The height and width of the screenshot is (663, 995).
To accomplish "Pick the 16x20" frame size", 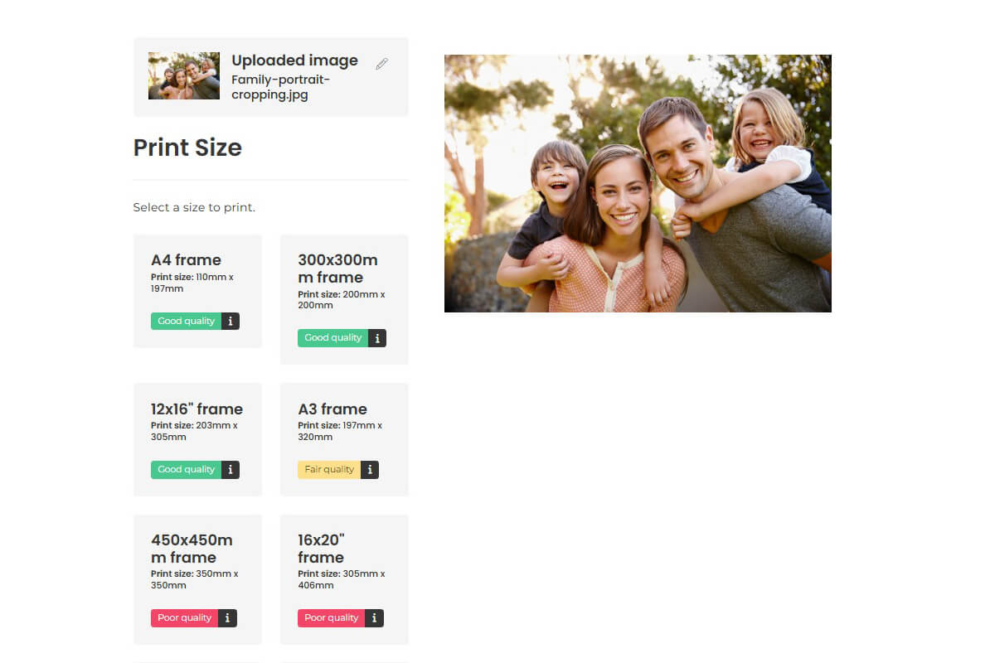I will (x=344, y=579).
